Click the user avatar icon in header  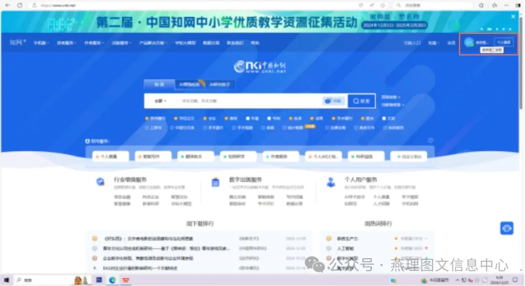pos(469,42)
